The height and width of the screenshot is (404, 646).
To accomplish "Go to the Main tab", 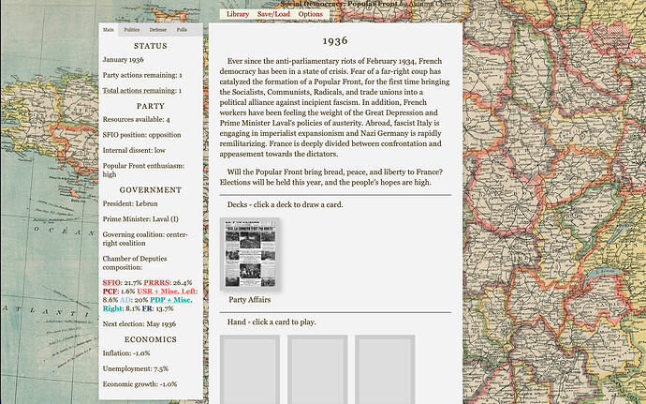I will (109, 30).
